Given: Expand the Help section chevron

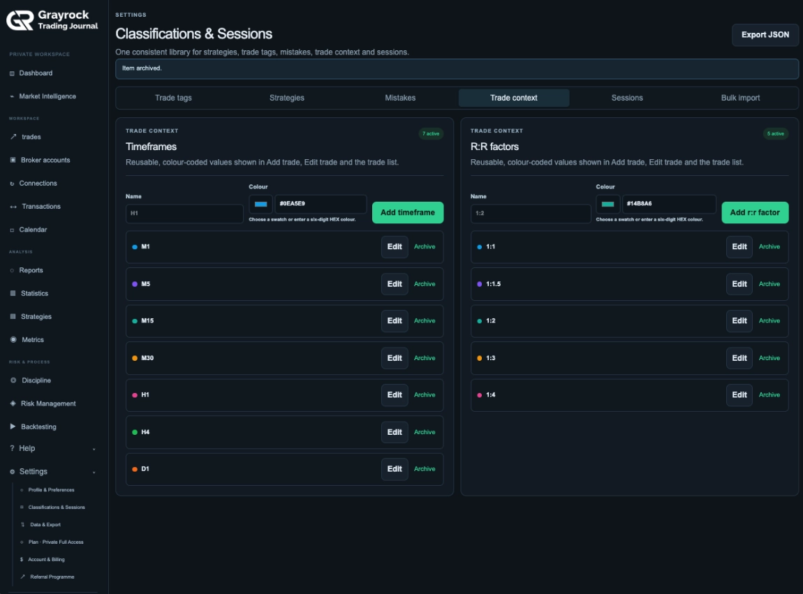Looking at the screenshot, I should 94,449.
